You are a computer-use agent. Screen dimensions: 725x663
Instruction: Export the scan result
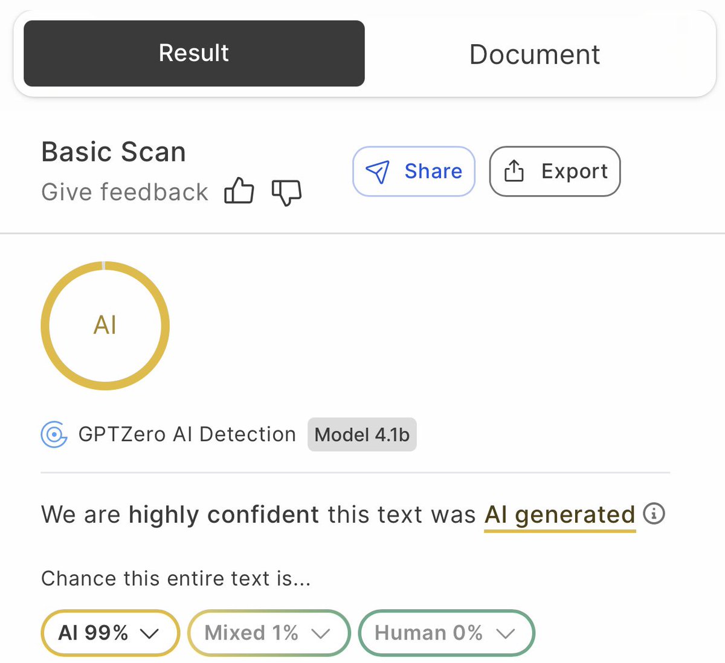[555, 171]
